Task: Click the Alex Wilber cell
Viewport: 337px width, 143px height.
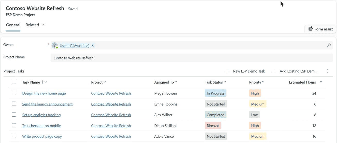Action: pyautogui.click(x=163, y=115)
